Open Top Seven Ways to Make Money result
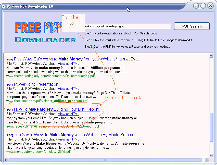 tap(75, 135)
